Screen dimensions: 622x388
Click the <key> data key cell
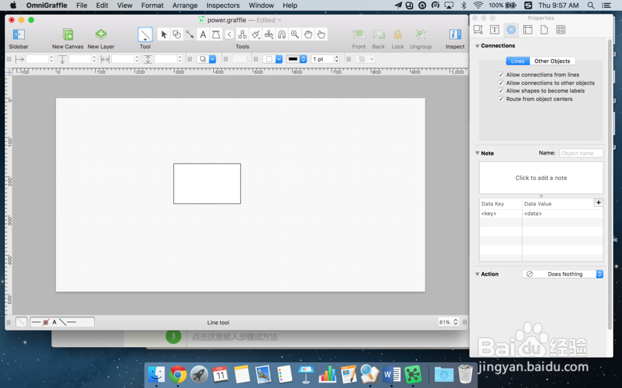point(501,214)
